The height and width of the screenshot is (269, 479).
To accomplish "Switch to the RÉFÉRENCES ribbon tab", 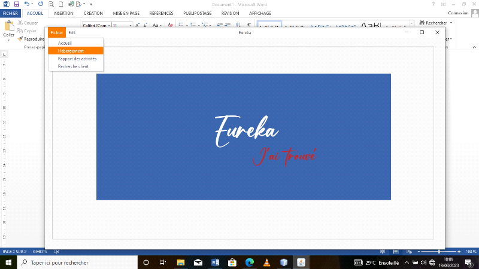I will coord(161,13).
